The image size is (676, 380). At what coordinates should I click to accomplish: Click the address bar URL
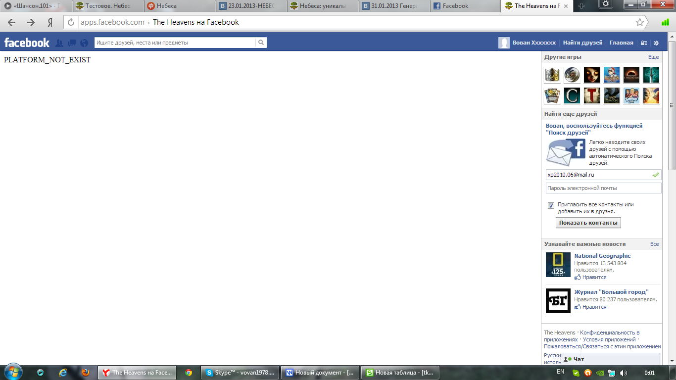[x=112, y=22]
